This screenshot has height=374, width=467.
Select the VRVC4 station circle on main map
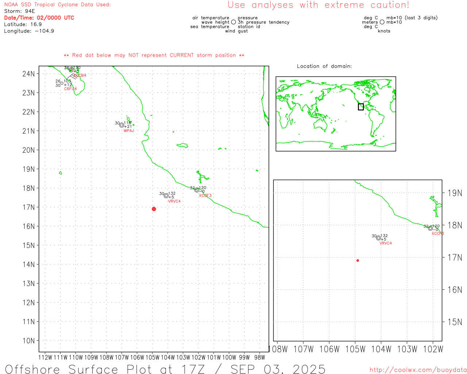166,195
